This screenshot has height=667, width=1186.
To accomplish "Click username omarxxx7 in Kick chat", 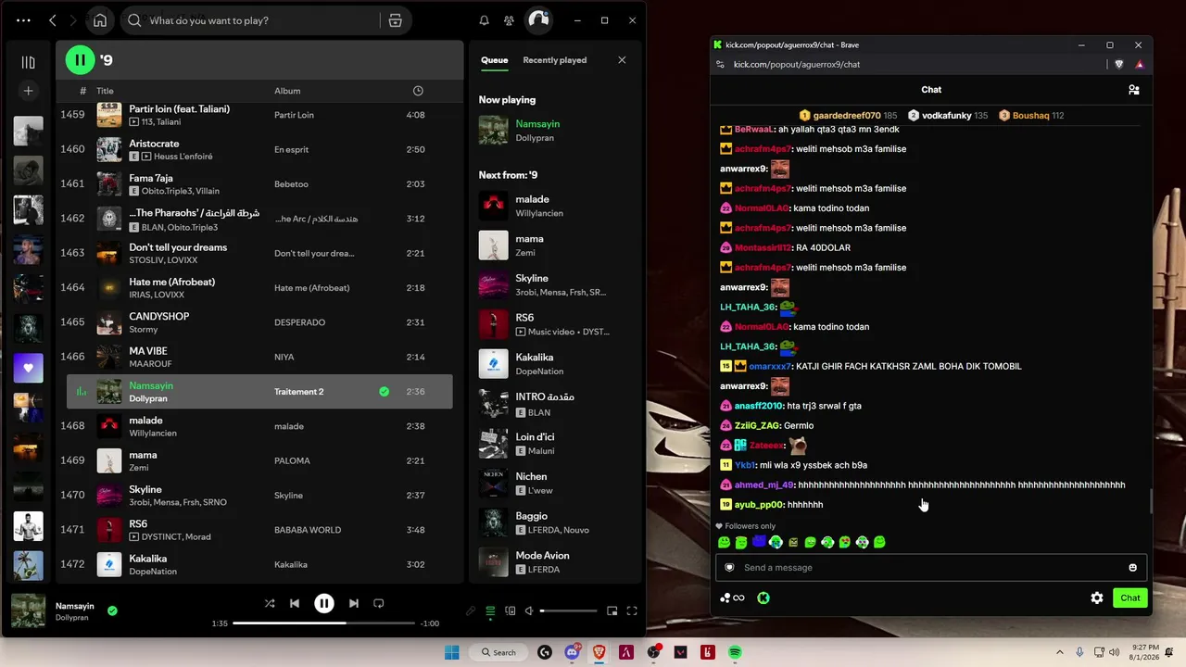I will click(x=771, y=366).
